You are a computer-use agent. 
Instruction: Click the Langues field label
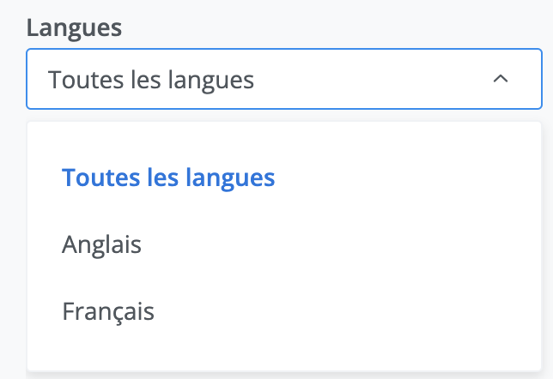(74, 27)
